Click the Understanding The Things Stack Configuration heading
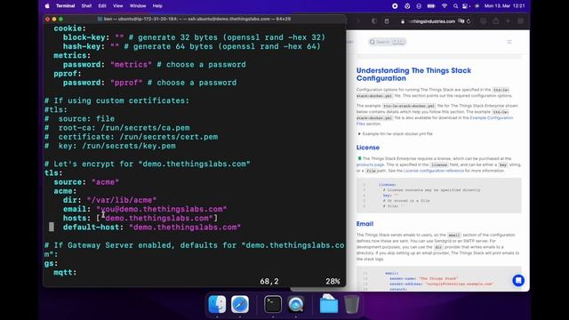Viewport: 569px width, 320px height. tap(413, 74)
